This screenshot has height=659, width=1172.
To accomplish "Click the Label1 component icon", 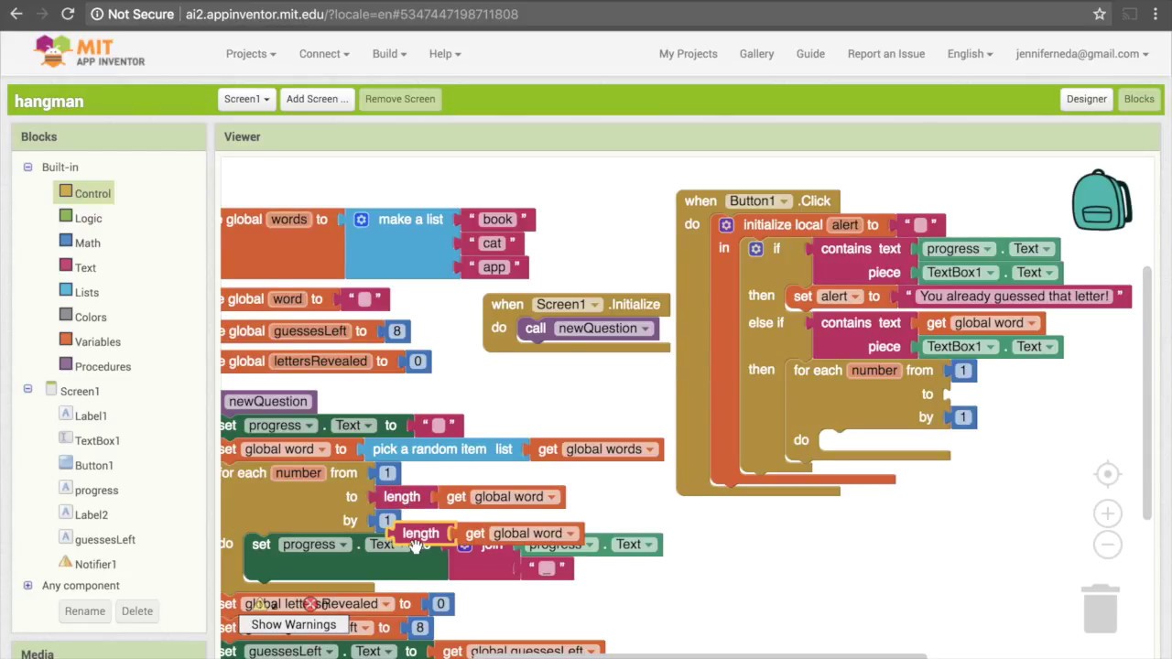I will (x=65, y=414).
